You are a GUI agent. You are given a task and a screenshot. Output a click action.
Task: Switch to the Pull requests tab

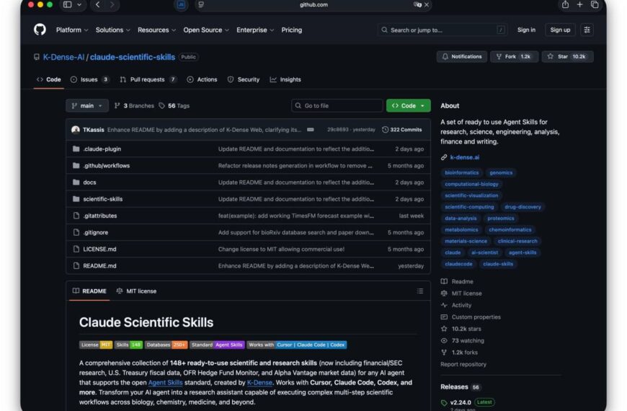click(x=148, y=79)
